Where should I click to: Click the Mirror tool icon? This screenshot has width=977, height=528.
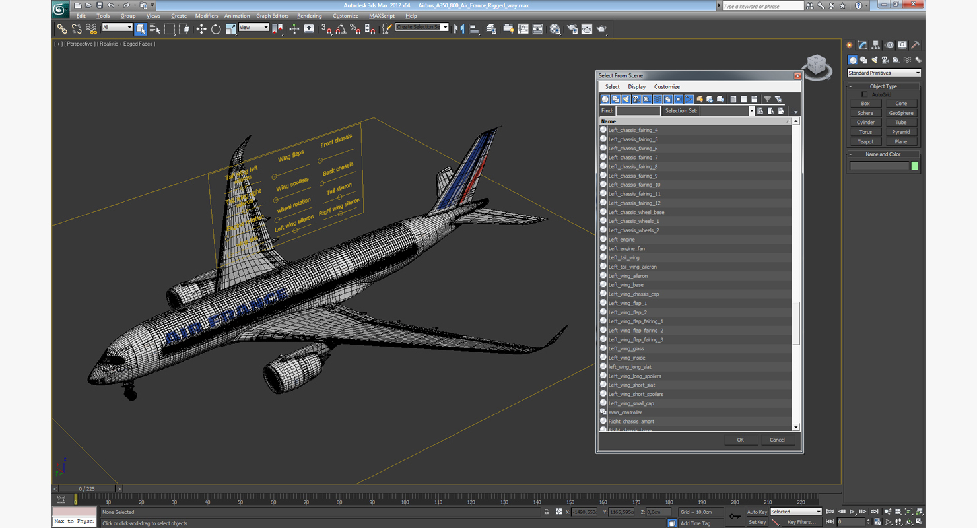pos(459,29)
